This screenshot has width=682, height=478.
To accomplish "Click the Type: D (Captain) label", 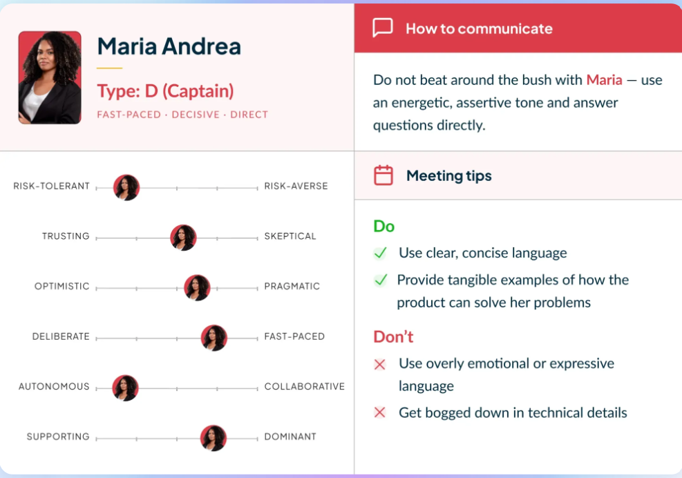I will point(165,91).
